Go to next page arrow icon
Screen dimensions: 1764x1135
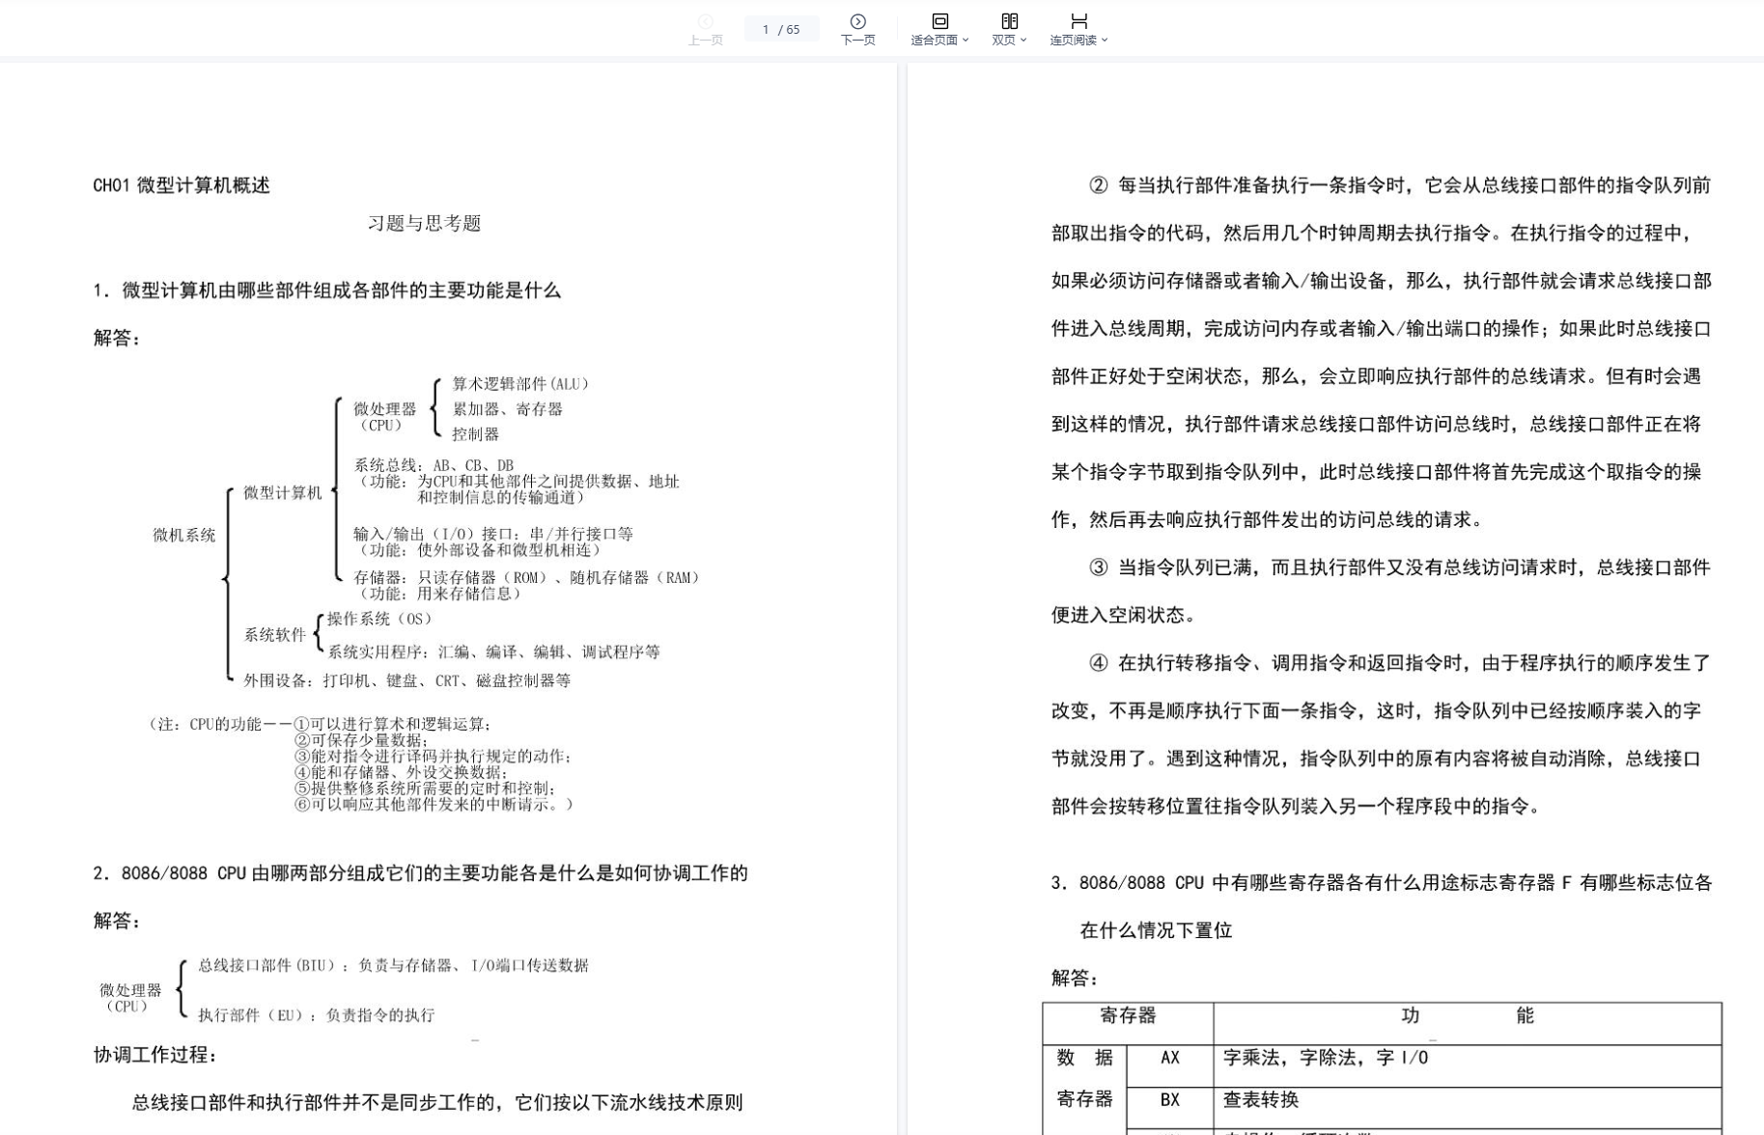[857, 21]
